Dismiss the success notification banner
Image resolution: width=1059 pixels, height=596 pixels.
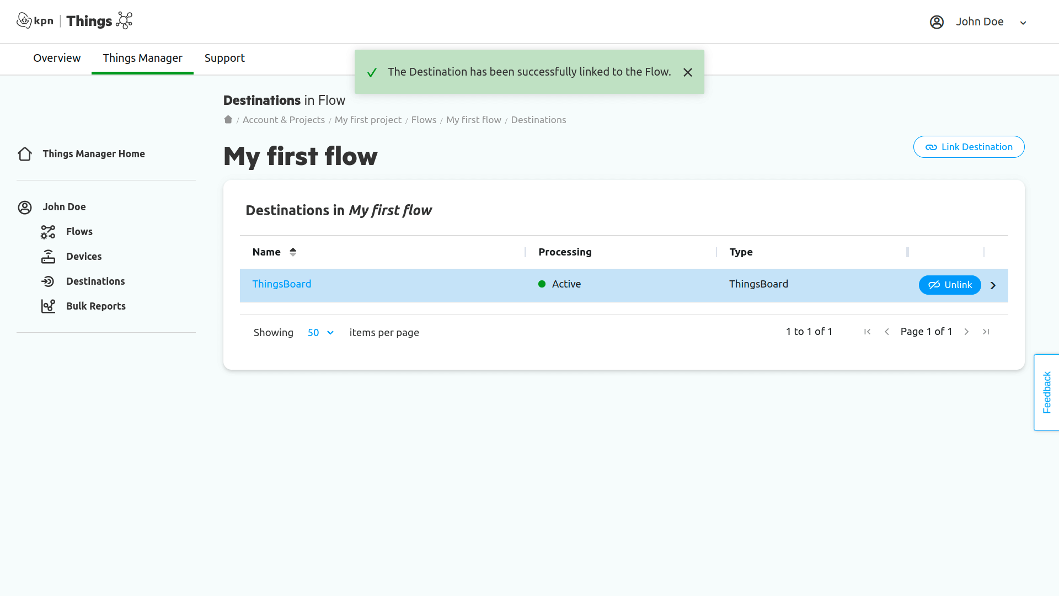pyautogui.click(x=687, y=72)
